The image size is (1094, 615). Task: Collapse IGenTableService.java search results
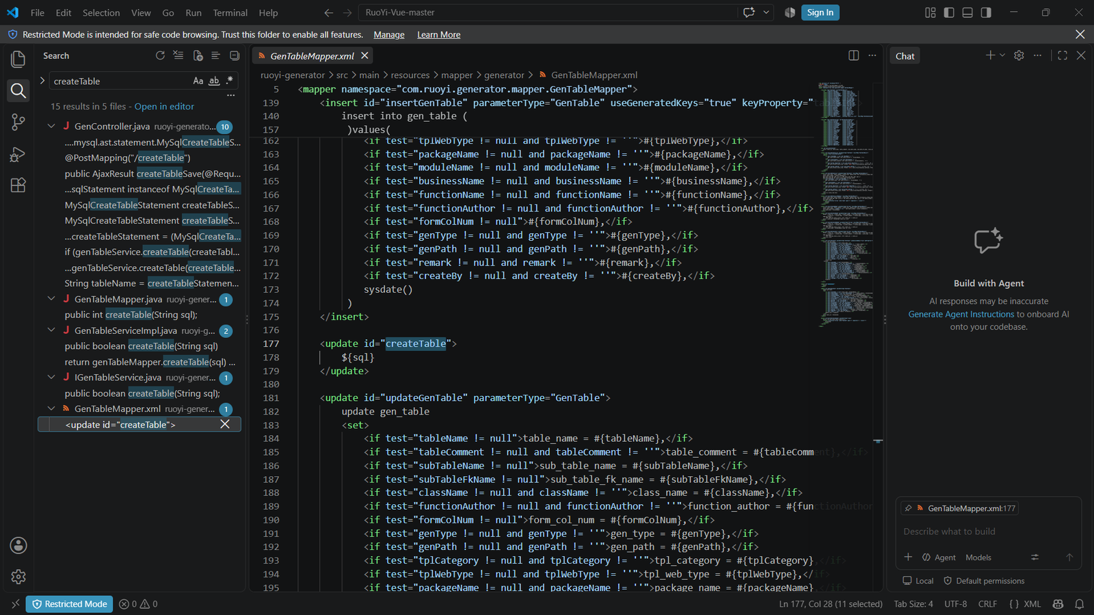click(x=51, y=377)
